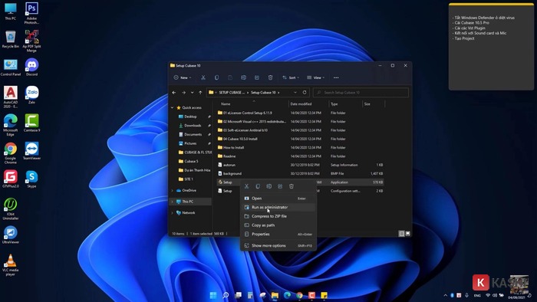Switch to Details view in Explorer status bar
This screenshot has height=302, width=537.
[402, 234]
